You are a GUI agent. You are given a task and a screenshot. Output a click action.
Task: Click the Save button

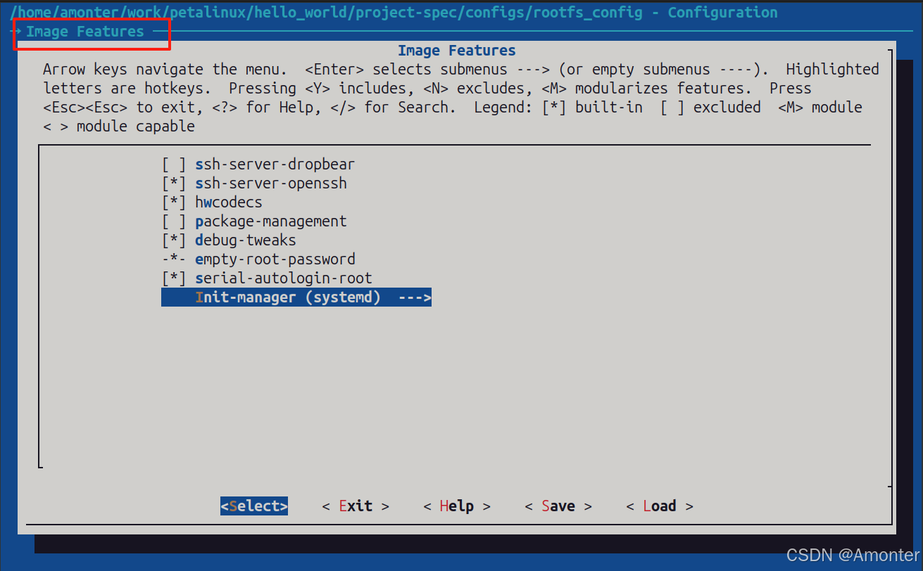(x=558, y=506)
